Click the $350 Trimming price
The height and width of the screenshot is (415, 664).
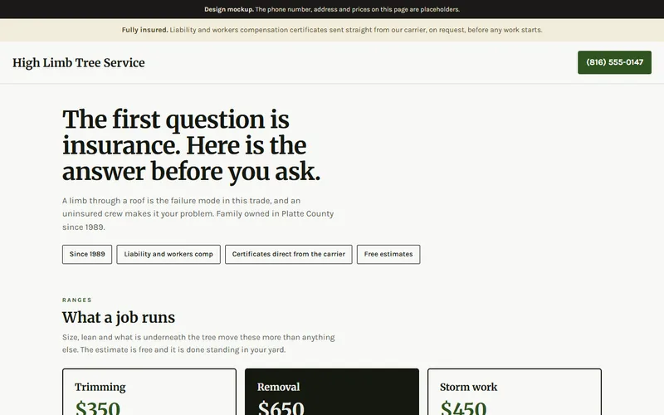pos(98,408)
